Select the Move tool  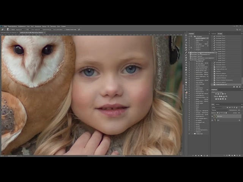[186, 35]
